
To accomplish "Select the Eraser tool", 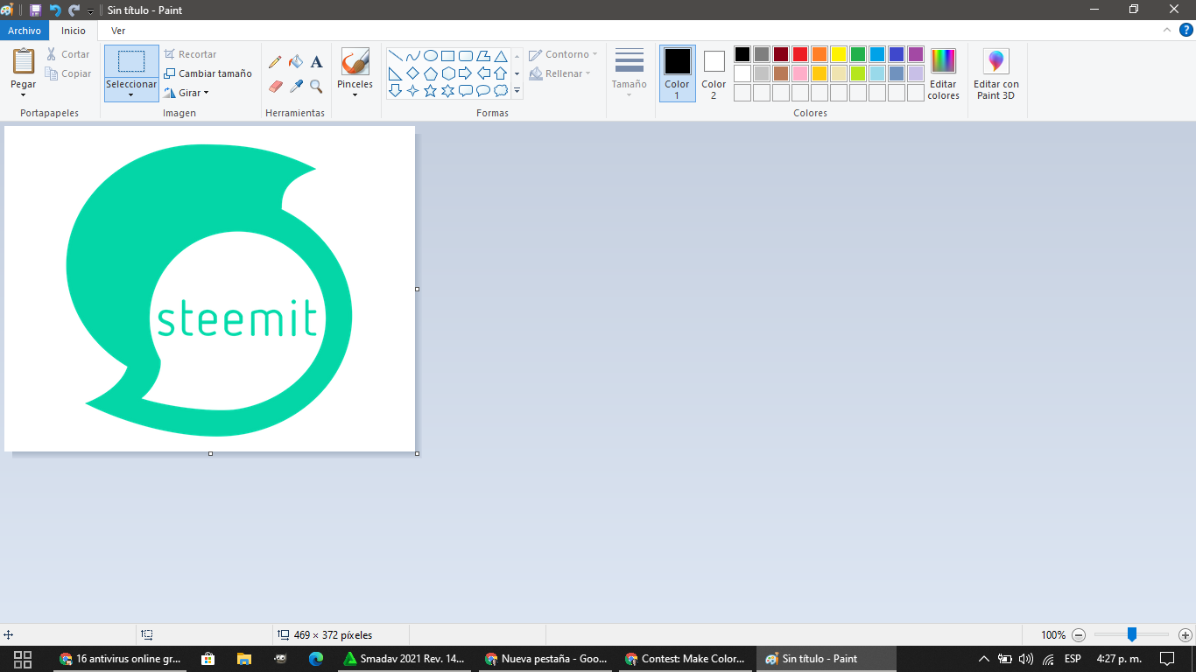I will pyautogui.click(x=275, y=87).
